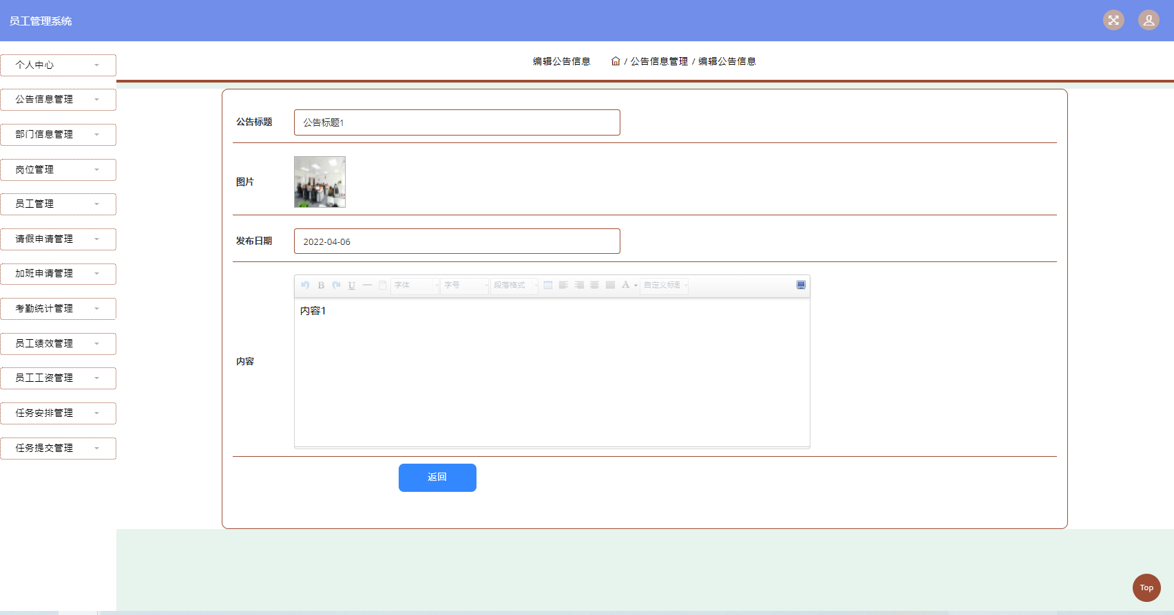Click arrow beside 加班申请管理
Image resolution: width=1174 pixels, height=615 pixels.
[96, 274]
